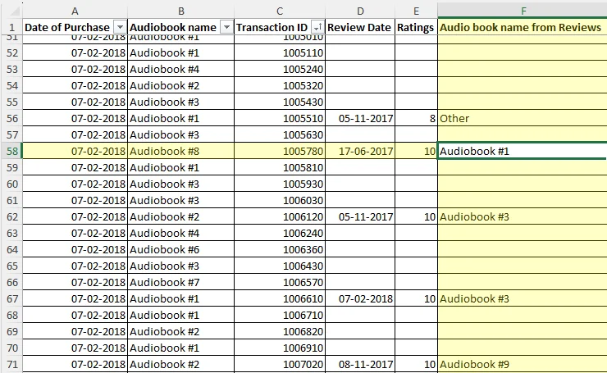Click review date 05-11-2017 in row 56
607x373 pixels.
point(360,118)
